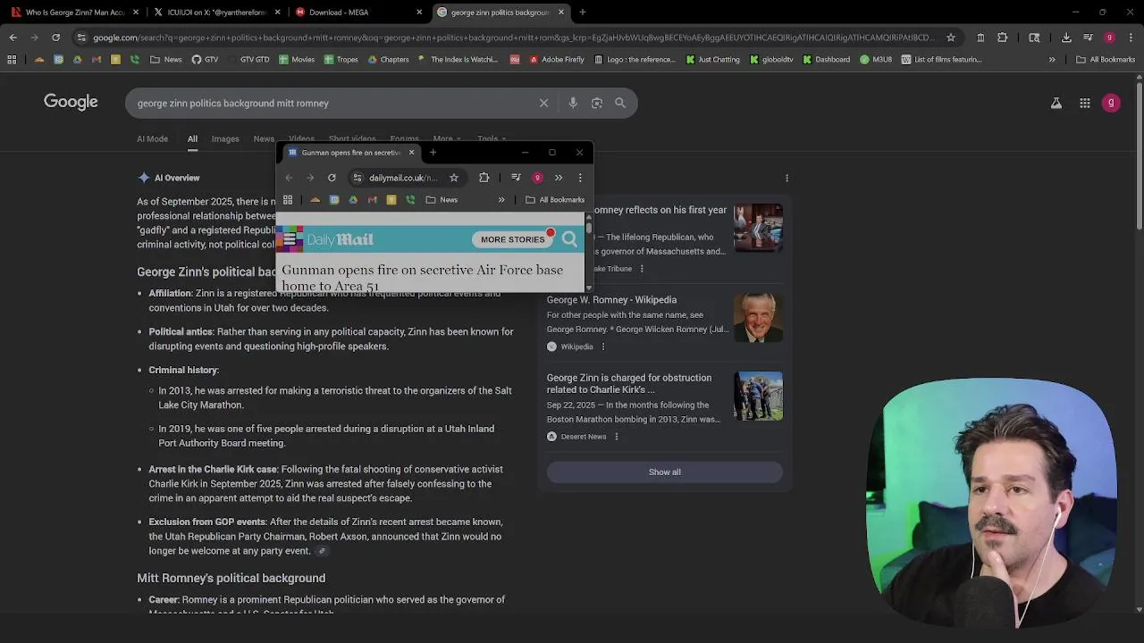Go back in the main Chrome window
The width and height of the screenshot is (1144, 643).
click(x=13, y=38)
